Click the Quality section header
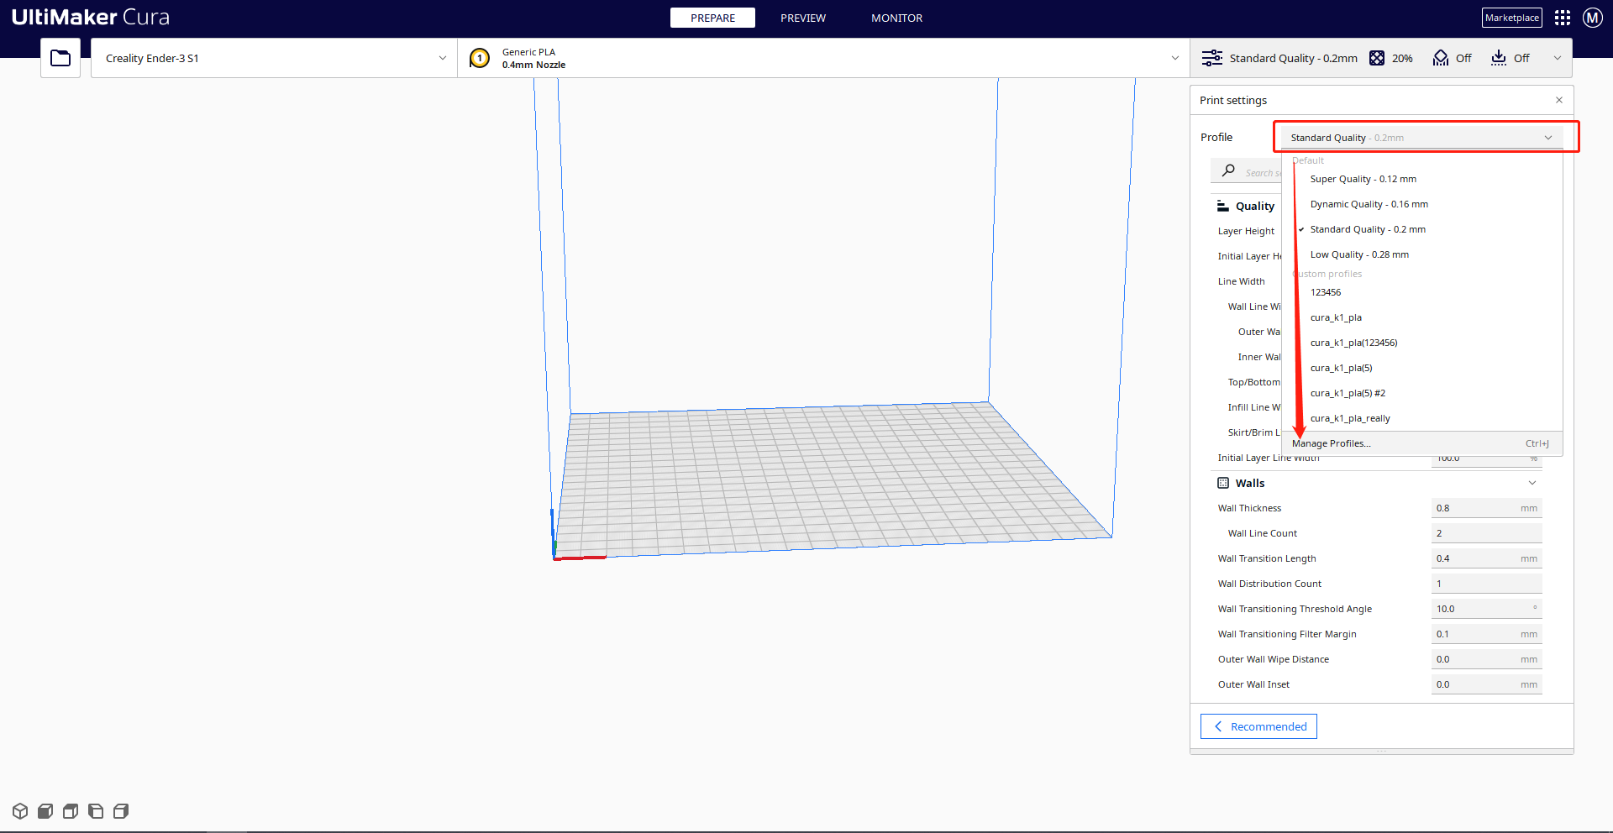 pyautogui.click(x=1254, y=206)
